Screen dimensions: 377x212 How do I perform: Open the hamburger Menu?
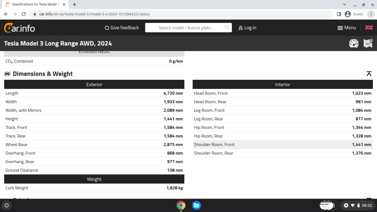point(346,28)
